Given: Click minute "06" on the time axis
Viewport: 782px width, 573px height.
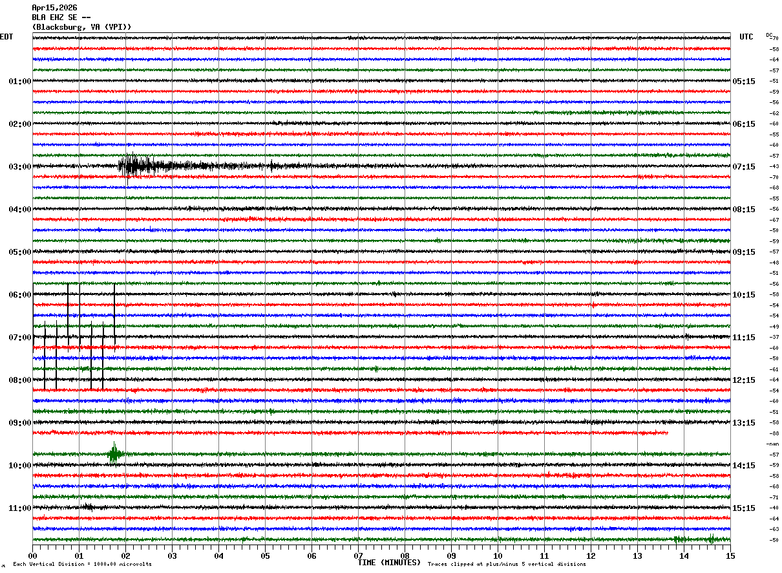Looking at the screenshot, I should [x=312, y=556].
